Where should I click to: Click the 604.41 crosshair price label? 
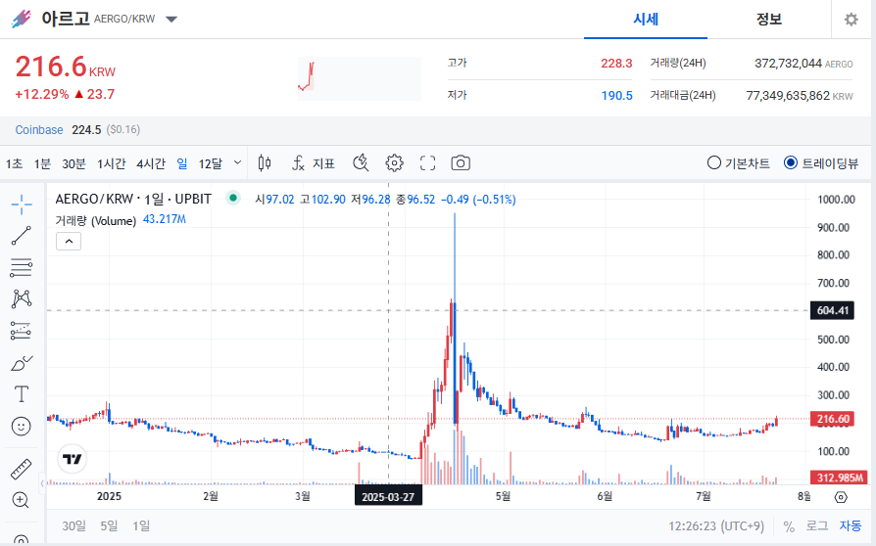click(833, 310)
